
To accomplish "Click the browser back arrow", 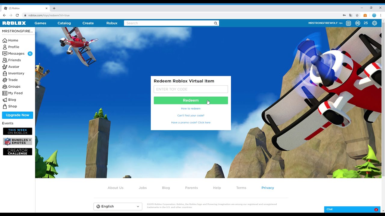I will (x=4, y=15).
